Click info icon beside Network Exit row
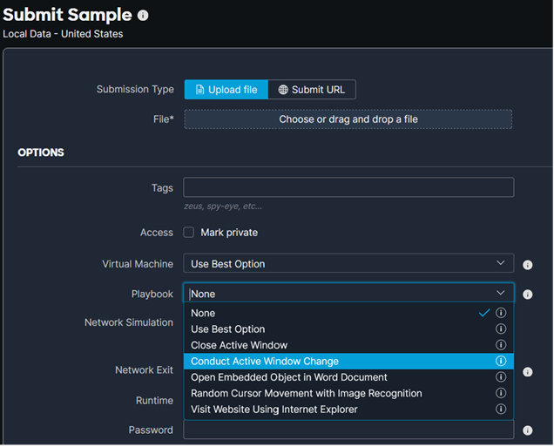This screenshot has height=447, width=554. [528, 372]
